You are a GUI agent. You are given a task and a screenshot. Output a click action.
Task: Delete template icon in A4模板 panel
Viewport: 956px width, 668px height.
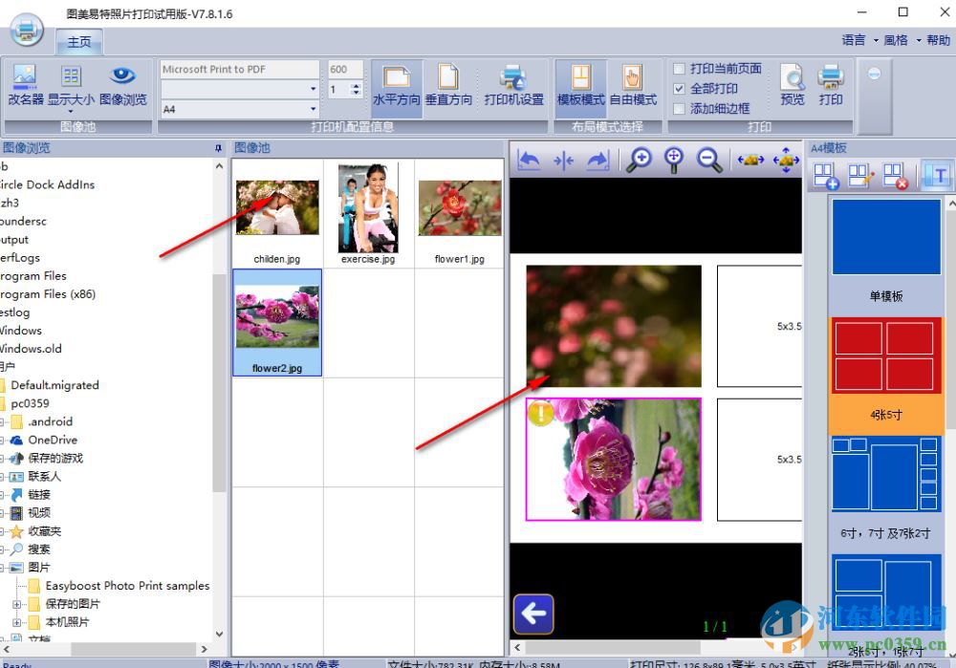[x=896, y=176]
